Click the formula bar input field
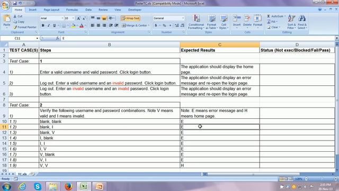 [198, 38]
